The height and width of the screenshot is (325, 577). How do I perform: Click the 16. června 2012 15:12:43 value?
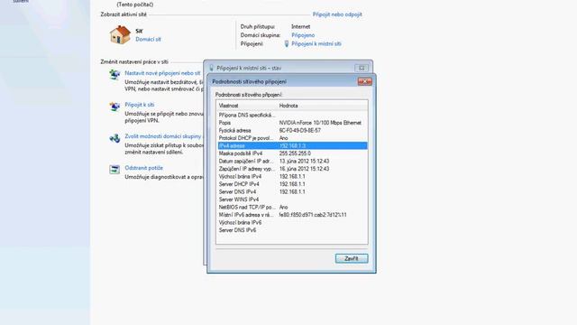304,169
